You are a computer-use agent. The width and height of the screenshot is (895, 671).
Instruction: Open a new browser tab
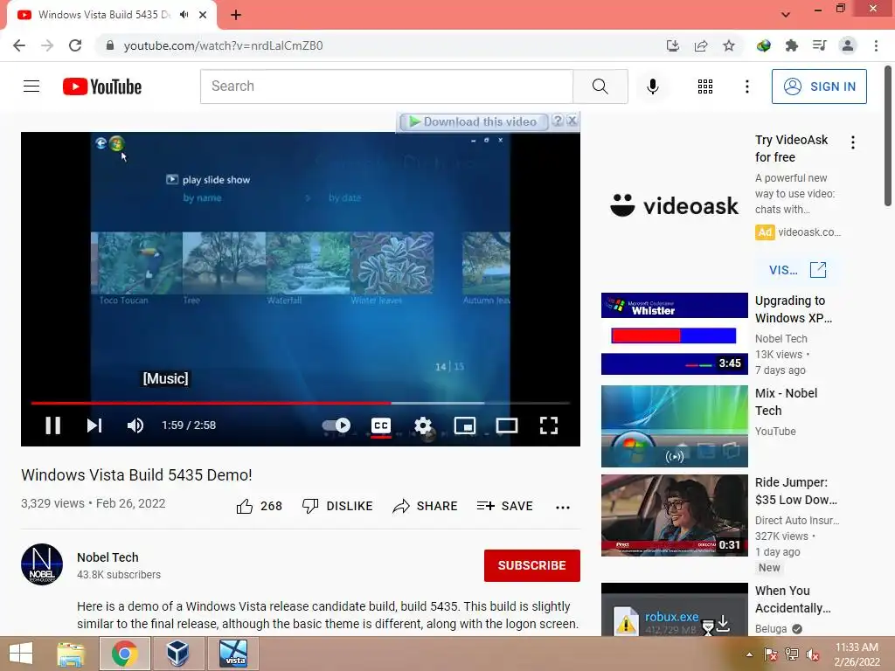tap(236, 15)
